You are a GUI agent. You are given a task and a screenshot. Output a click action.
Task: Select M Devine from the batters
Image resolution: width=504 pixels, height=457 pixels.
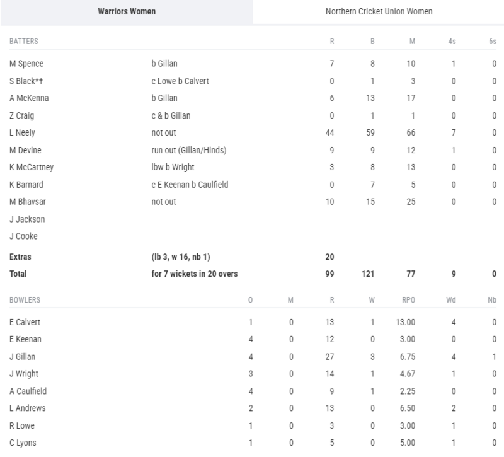[x=24, y=150]
